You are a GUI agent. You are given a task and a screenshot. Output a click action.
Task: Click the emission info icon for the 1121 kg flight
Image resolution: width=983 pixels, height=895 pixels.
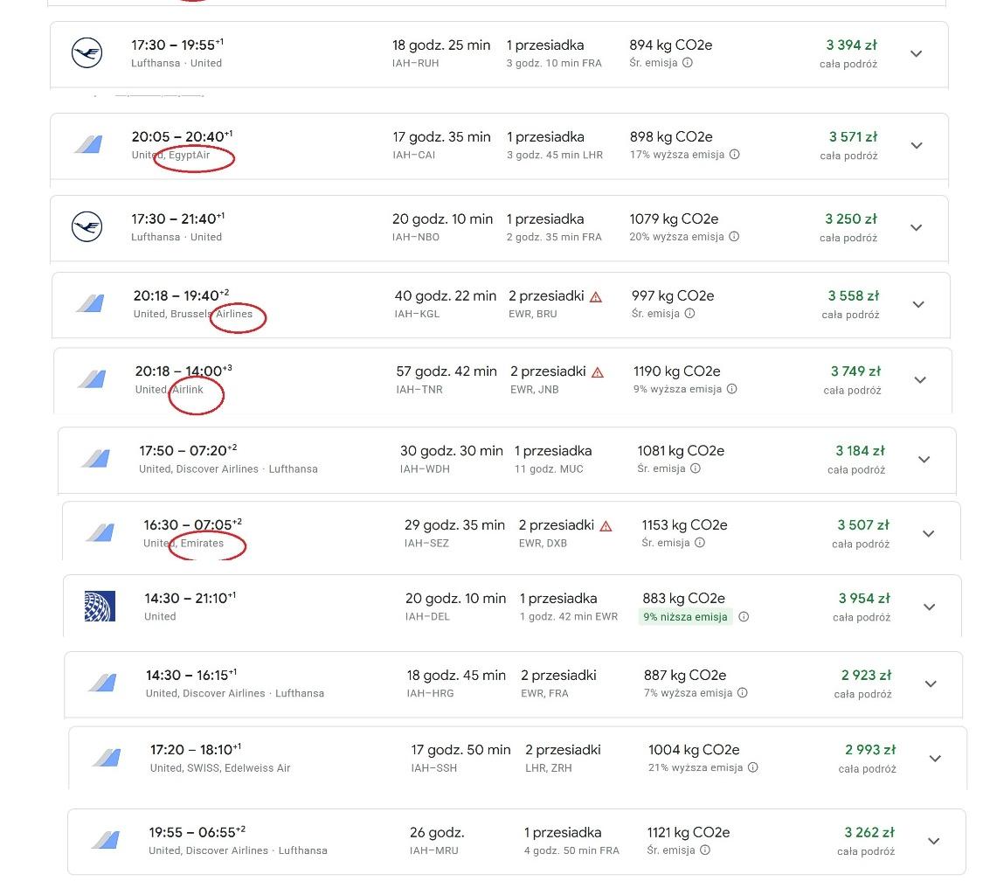point(704,850)
